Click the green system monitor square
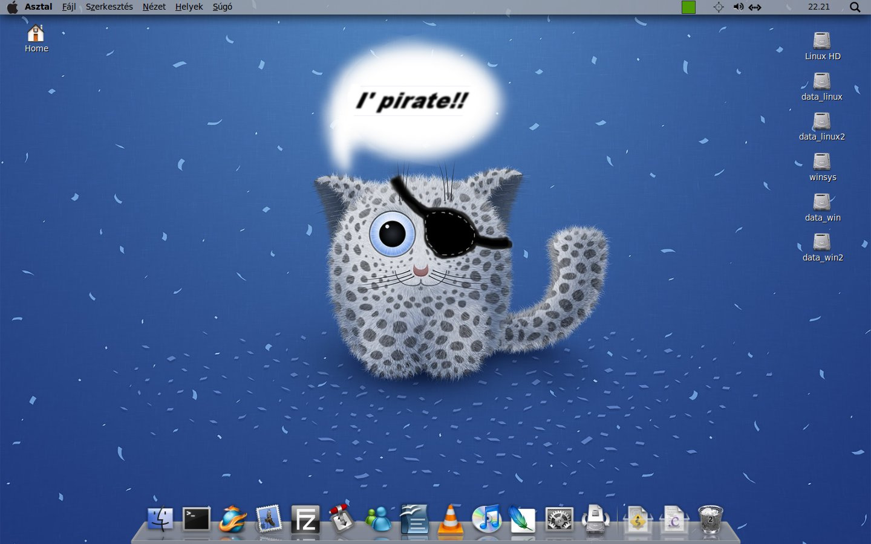Screen dimensions: 871x544 (688, 7)
